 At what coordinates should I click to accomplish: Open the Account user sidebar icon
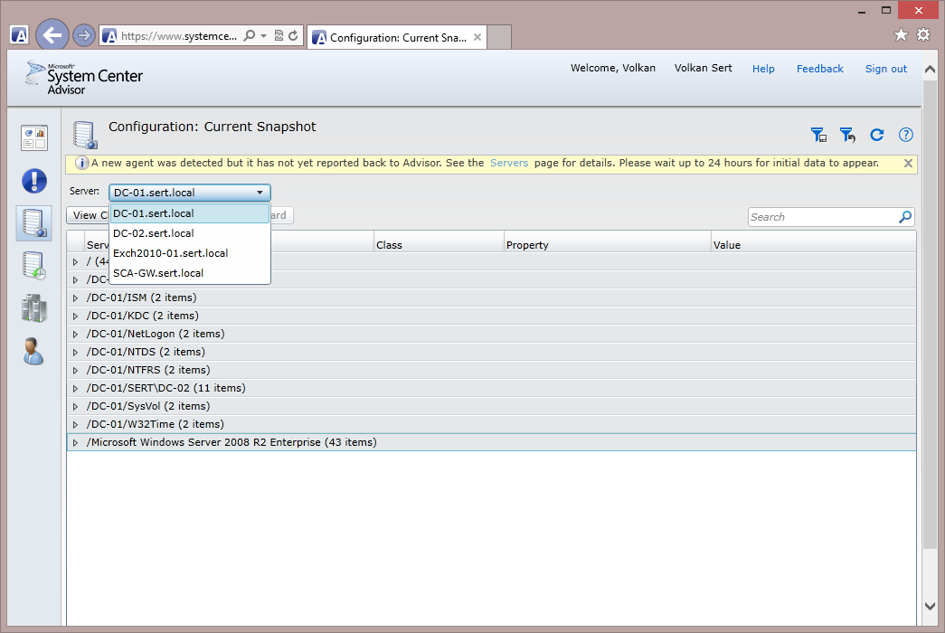pyautogui.click(x=34, y=351)
